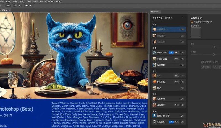Screen dimensions: 221x128
Task: Click the Beta badge on 深度模糊
Action: pyautogui.click(x=177, y=105)
